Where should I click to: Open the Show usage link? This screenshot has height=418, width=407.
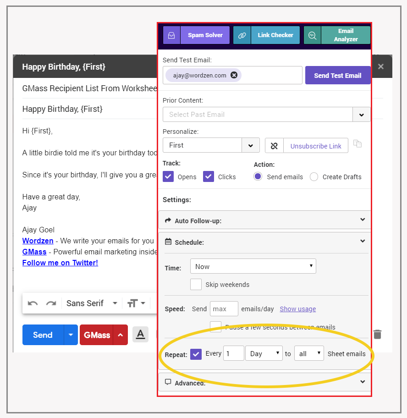coord(297,309)
